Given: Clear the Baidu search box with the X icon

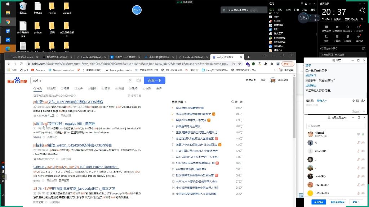Looking at the screenshot, I should click(130, 80).
